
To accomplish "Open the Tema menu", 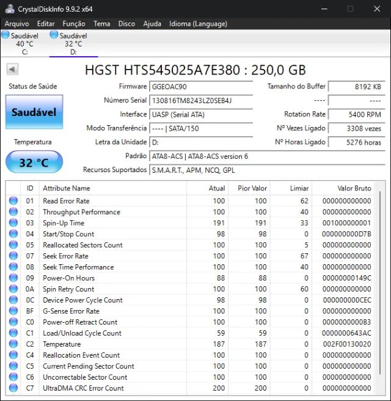I will [x=101, y=24].
